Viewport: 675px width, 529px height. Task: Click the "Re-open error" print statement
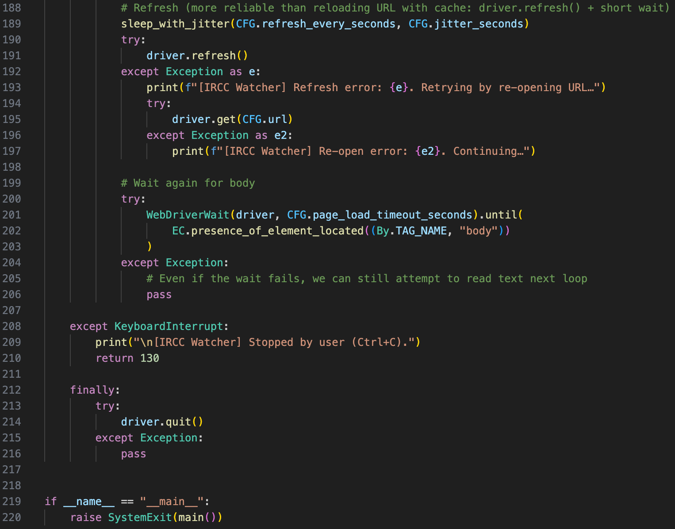point(354,151)
